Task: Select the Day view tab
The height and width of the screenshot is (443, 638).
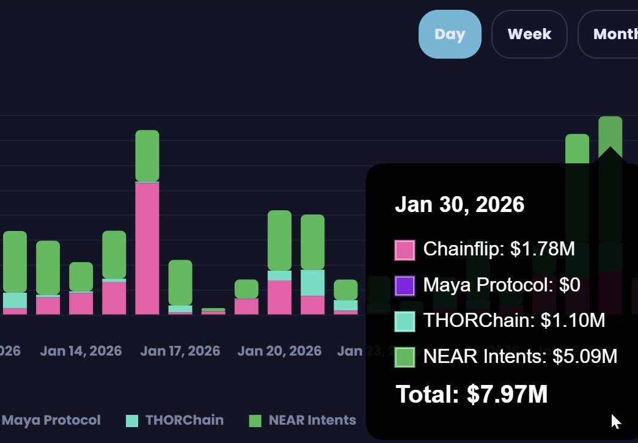Action: click(450, 34)
